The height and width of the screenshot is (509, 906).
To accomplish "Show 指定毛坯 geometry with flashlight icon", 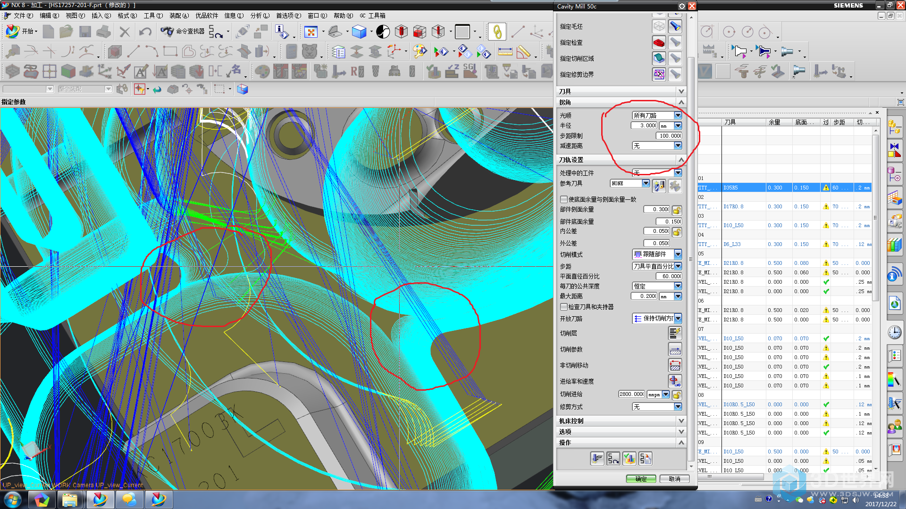I will (x=675, y=26).
